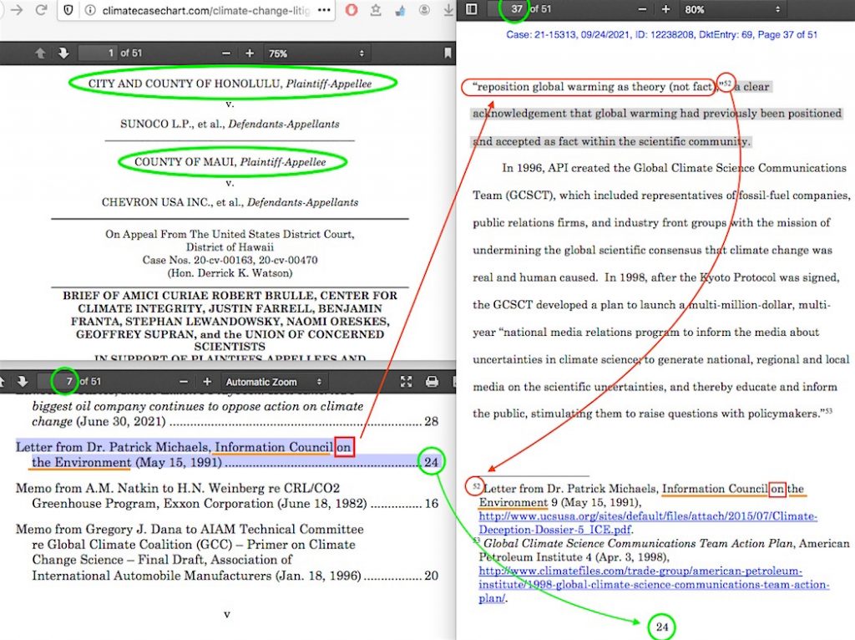Image resolution: width=855 pixels, height=640 pixels.
Task: Open the 75% zoom dropdown
Action: 316,53
